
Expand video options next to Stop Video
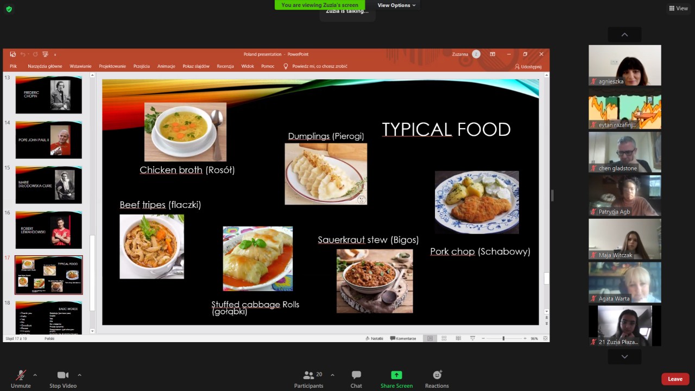[x=79, y=375]
